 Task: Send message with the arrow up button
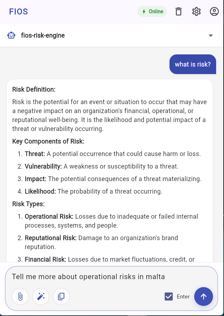(203, 296)
